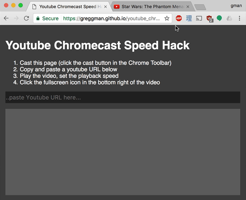Go back using the browser back arrow
This screenshot has width=246, height=200.
click(6, 18)
